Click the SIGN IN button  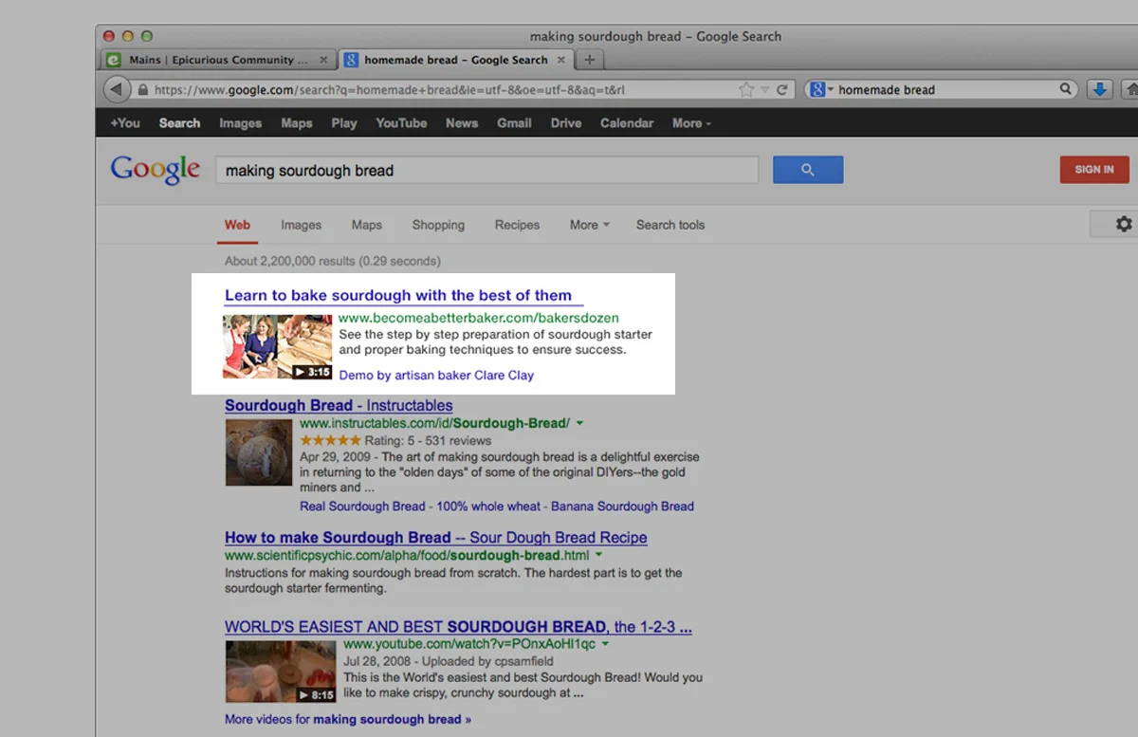[1093, 169]
